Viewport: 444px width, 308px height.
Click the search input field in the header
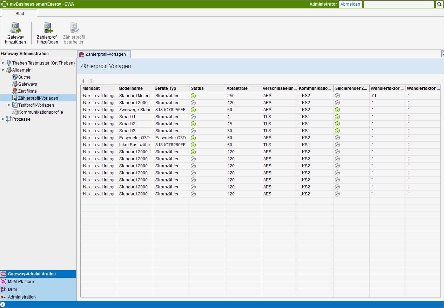pyautogui.click(x=399, y=4)
